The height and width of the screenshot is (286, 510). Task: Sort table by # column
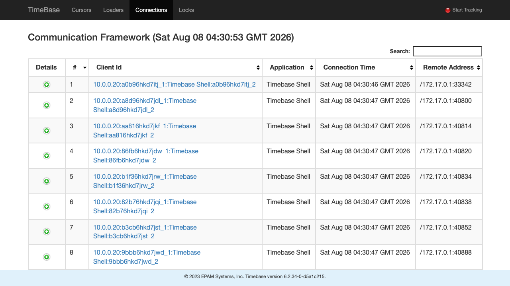tap(77, 68)
